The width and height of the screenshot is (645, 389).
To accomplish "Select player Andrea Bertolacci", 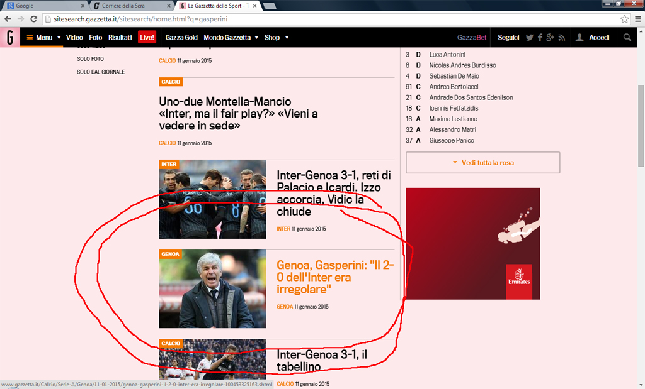I will pos(454,87).
